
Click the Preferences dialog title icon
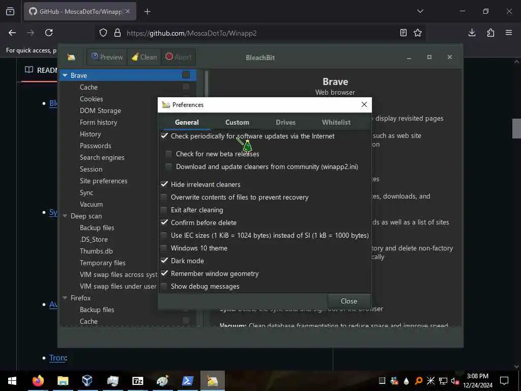point(165,105)
